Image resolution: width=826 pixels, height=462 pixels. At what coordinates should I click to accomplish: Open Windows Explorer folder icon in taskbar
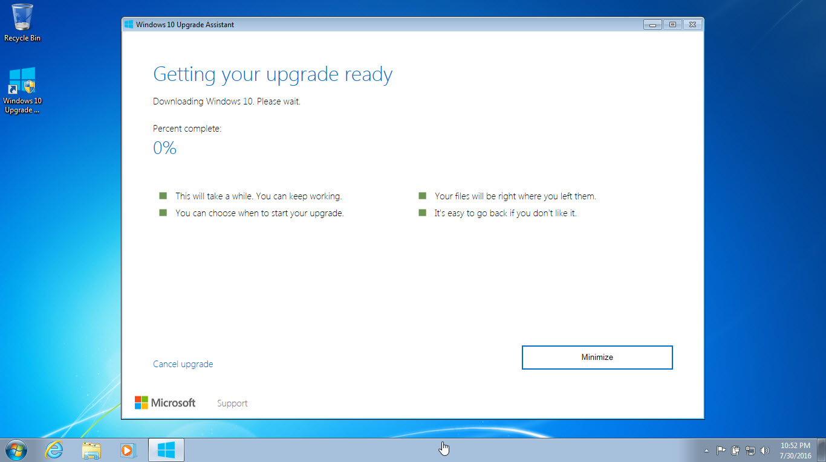(91, 450)
